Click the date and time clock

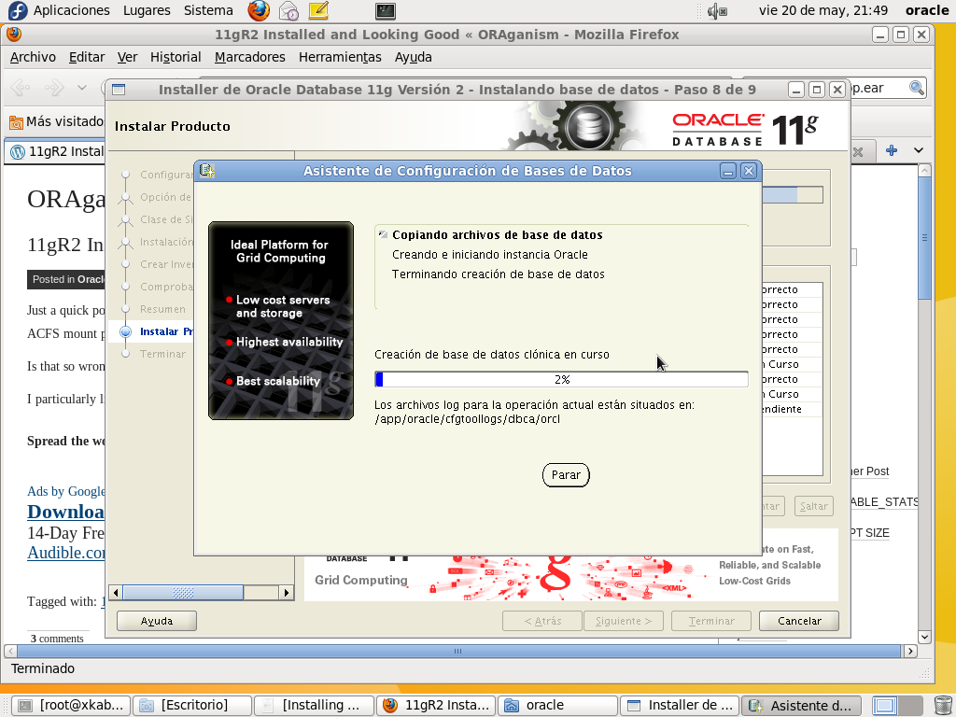point(822,10)
